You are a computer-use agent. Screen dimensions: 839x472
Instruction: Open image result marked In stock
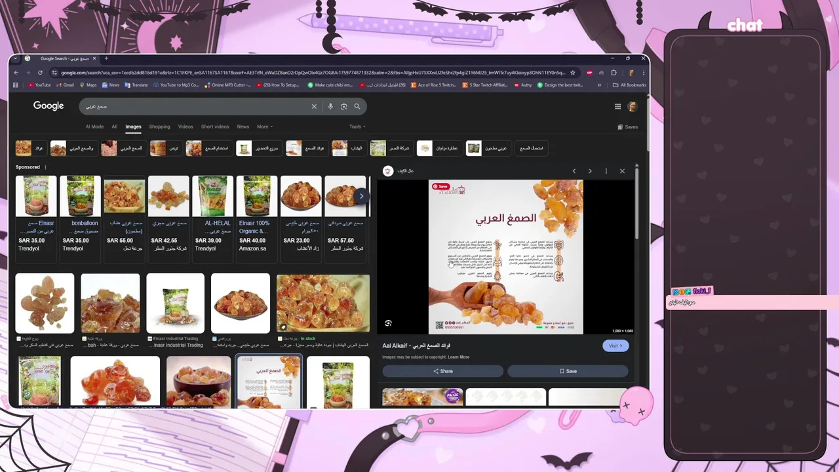coord(323,303)
